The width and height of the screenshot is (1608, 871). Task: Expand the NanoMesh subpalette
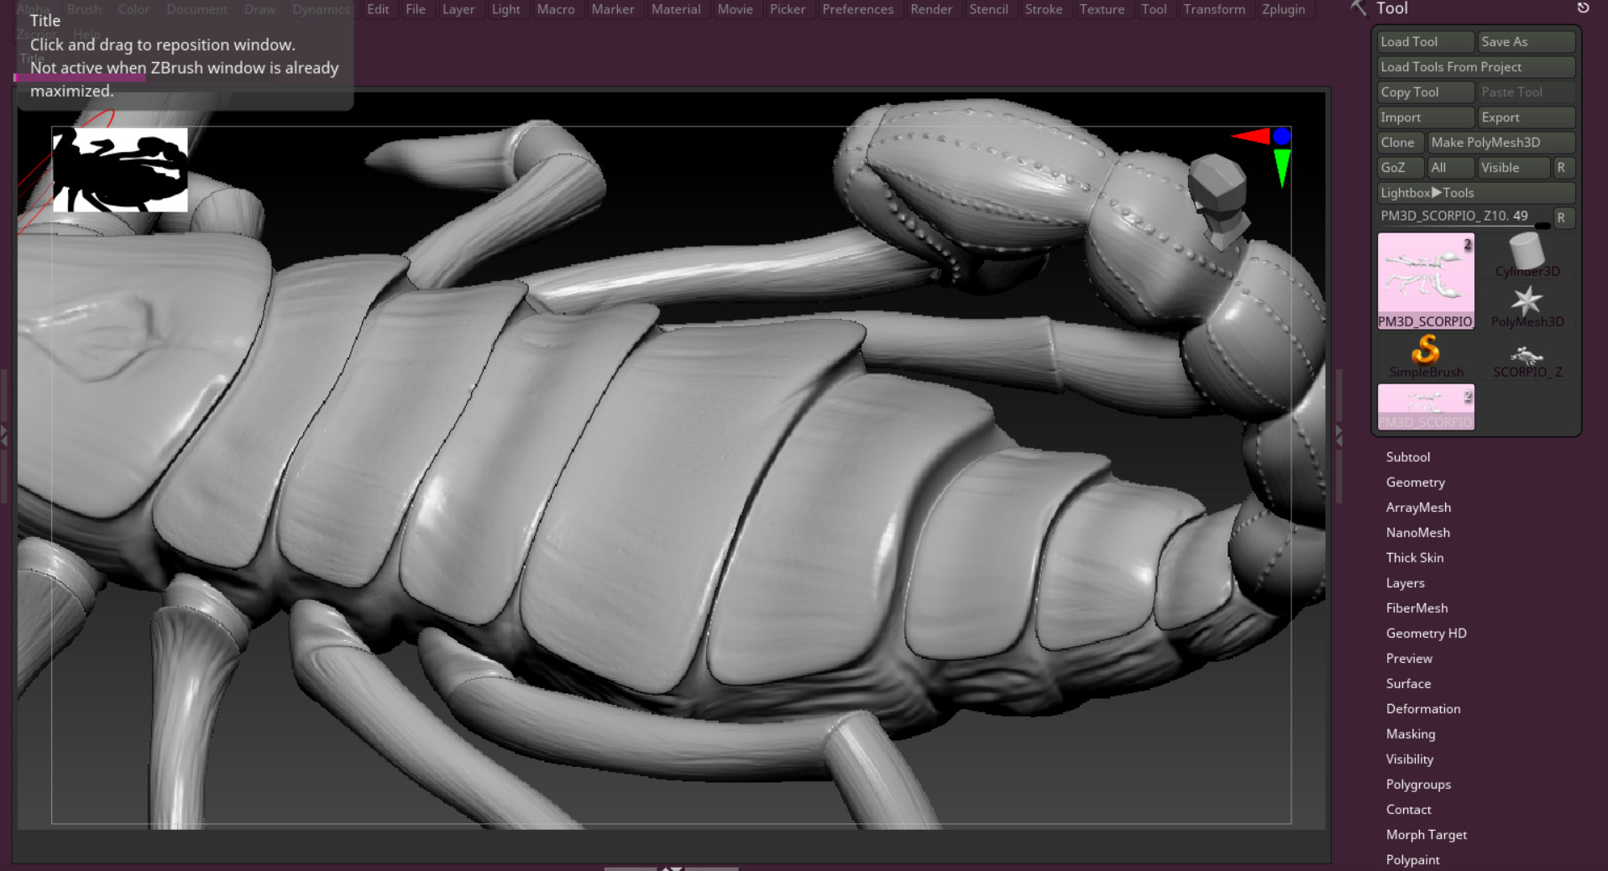coord(1418,533)
